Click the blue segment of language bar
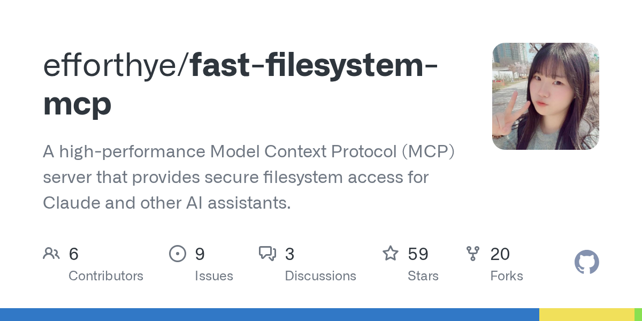 tap(270, 315)
